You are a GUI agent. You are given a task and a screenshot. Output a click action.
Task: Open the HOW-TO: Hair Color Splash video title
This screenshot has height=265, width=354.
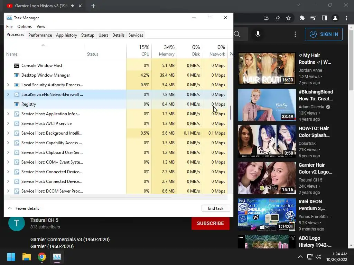[314, 132]
